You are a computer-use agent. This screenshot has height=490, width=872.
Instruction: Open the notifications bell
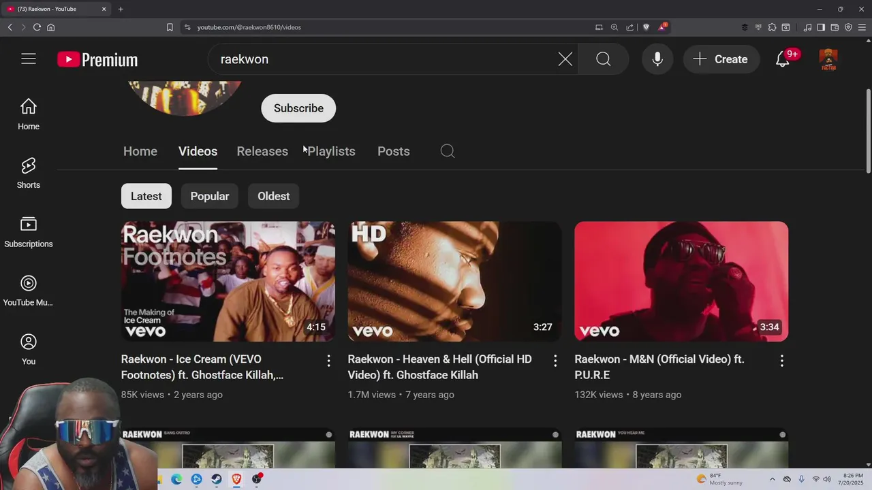click(x=783, y=59)
